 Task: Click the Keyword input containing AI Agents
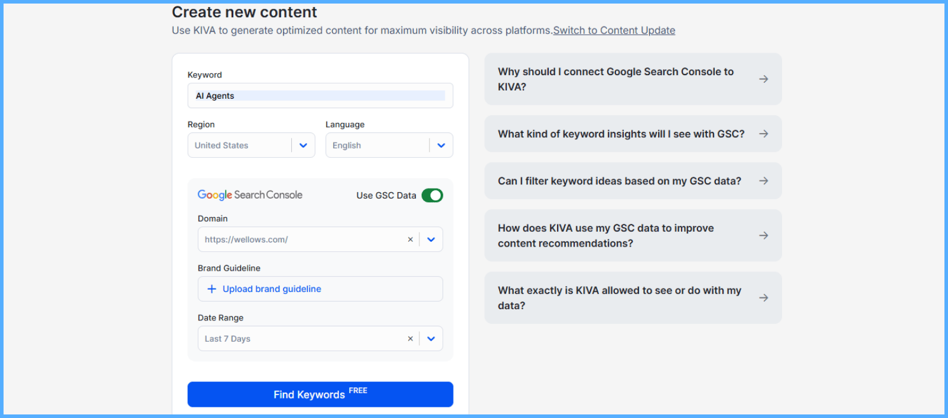320,96
